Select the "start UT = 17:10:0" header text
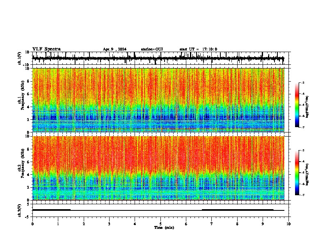 point(198,49)
